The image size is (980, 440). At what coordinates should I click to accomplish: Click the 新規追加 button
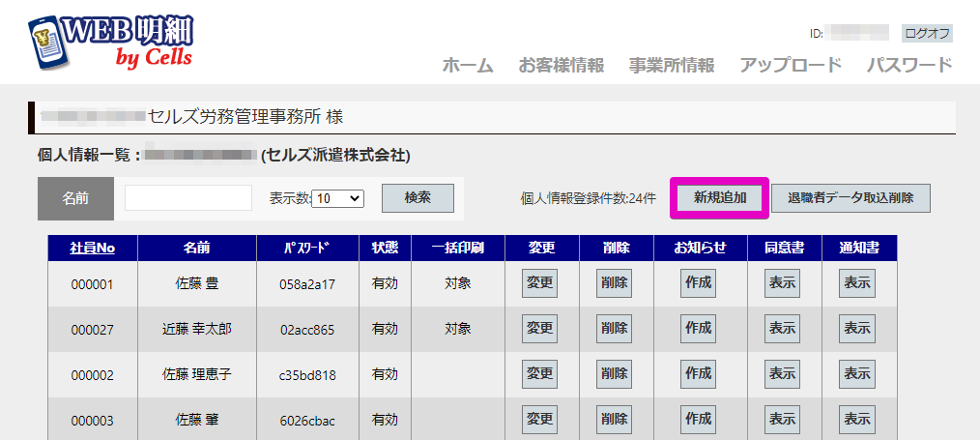720,198
